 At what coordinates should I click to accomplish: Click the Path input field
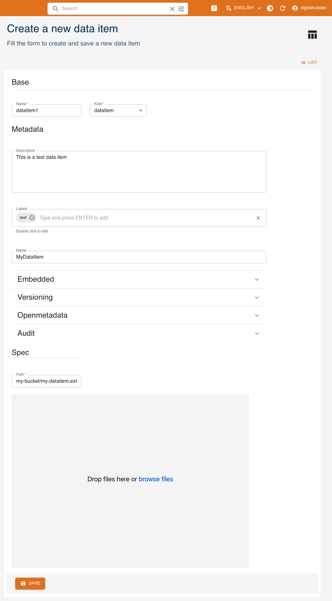coord(46,381)
